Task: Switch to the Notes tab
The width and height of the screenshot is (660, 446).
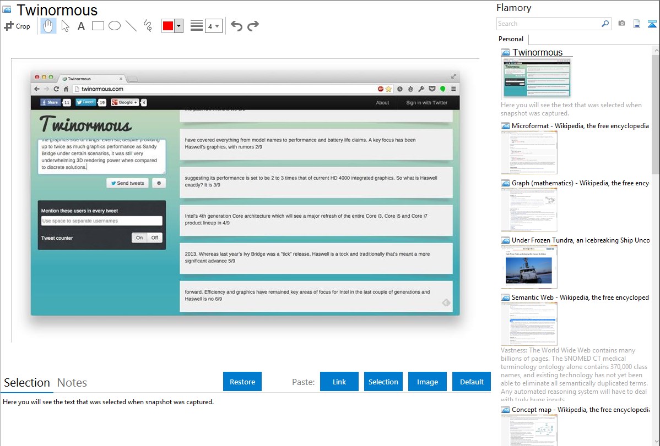Action: (72, 383)
